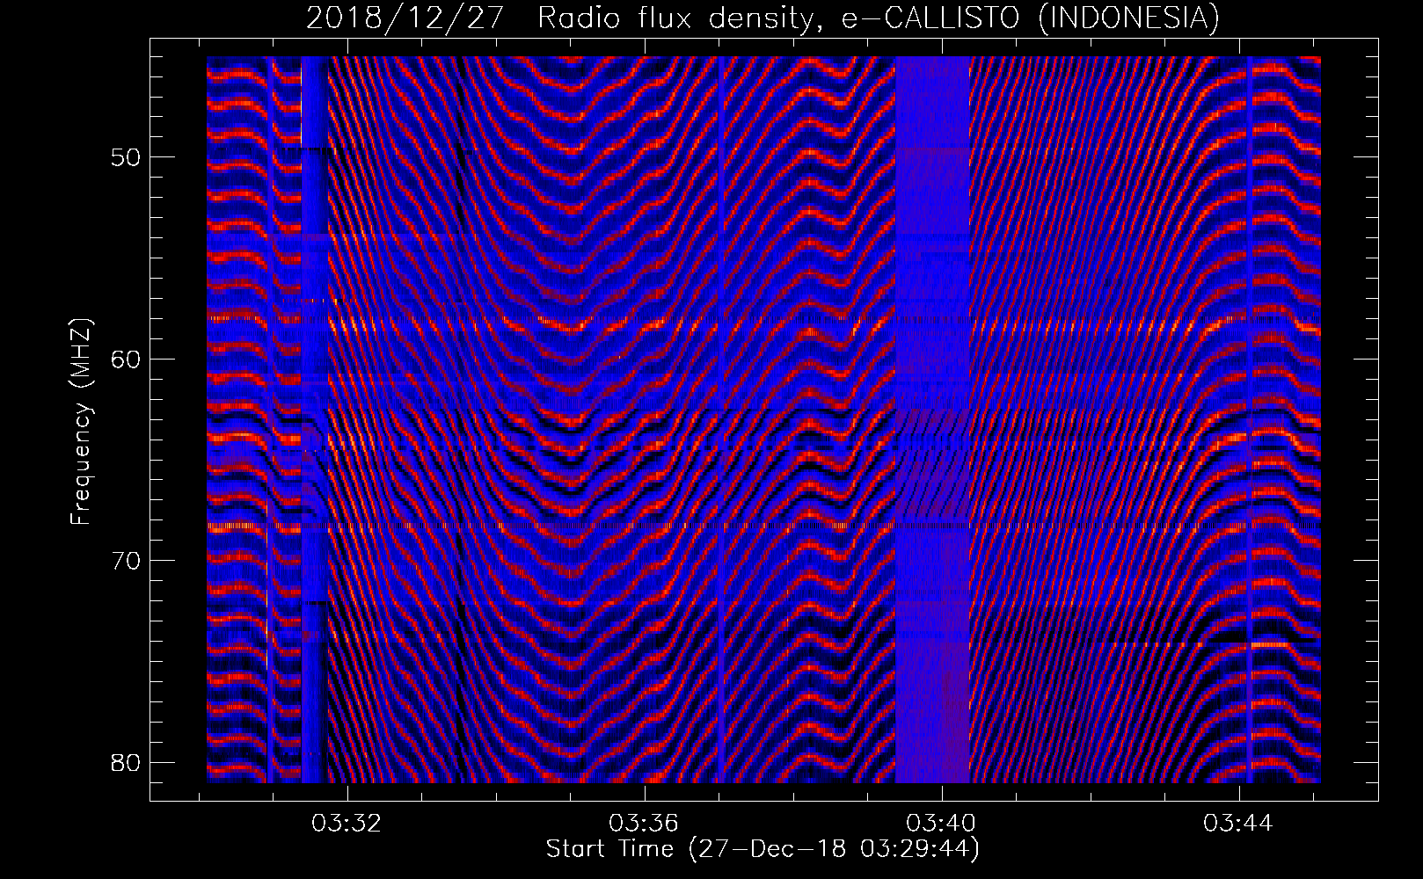Viewport: 1423px width, 879px height.
Task: Click the 50 frequency tick label
Action: pyautogui.click(x=127, y=157)
